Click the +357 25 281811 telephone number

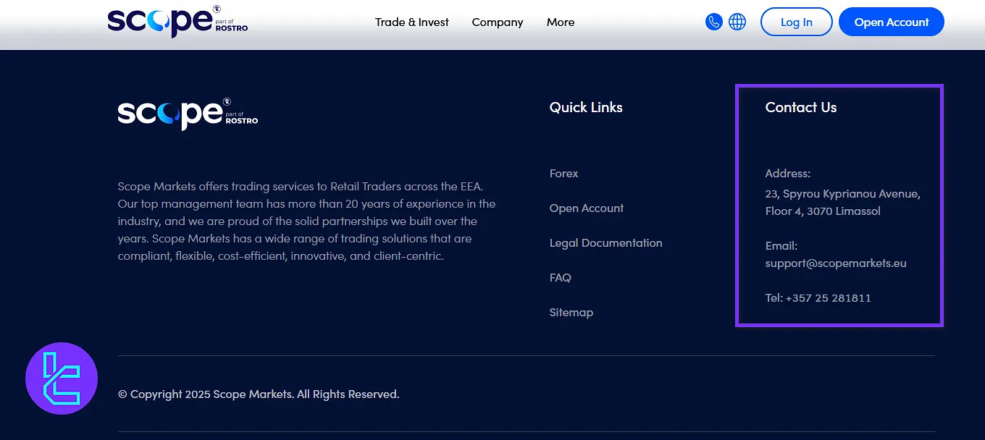tap(828, 298)
